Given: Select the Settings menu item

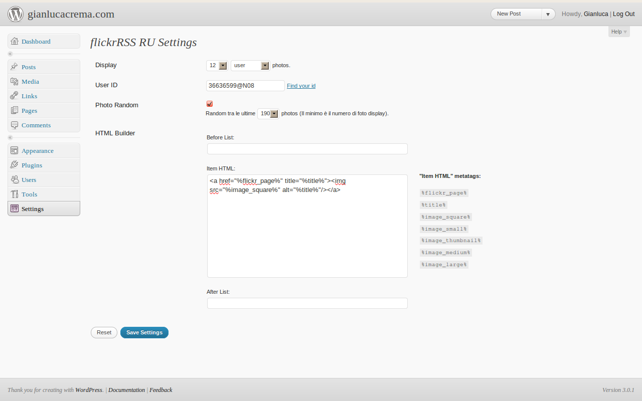Looking at the screenshot, I should 44,209.
